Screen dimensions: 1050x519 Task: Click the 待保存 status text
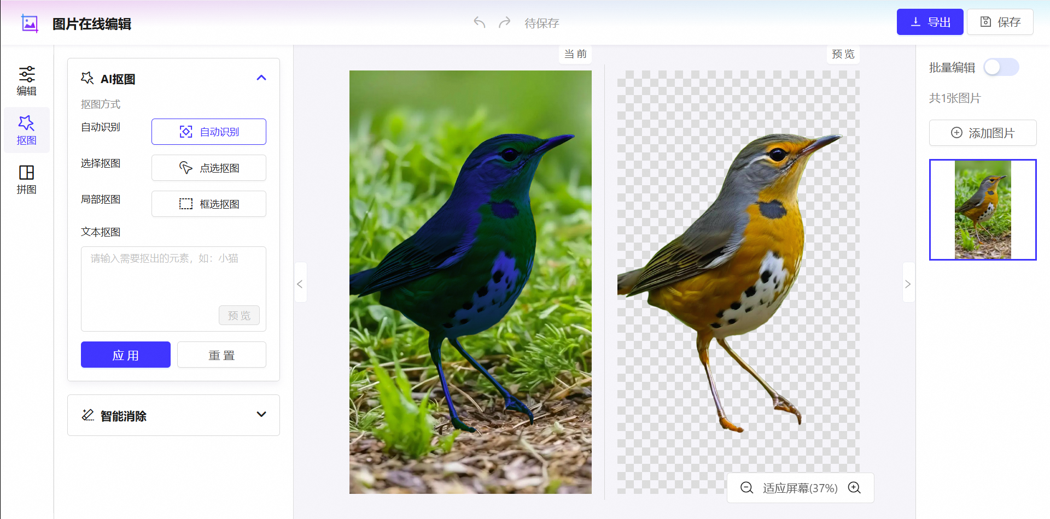click(542, 23)
